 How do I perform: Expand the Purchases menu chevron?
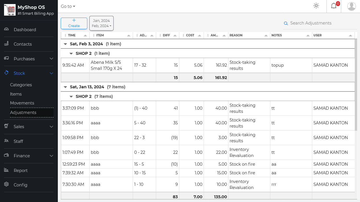(51, 59)
